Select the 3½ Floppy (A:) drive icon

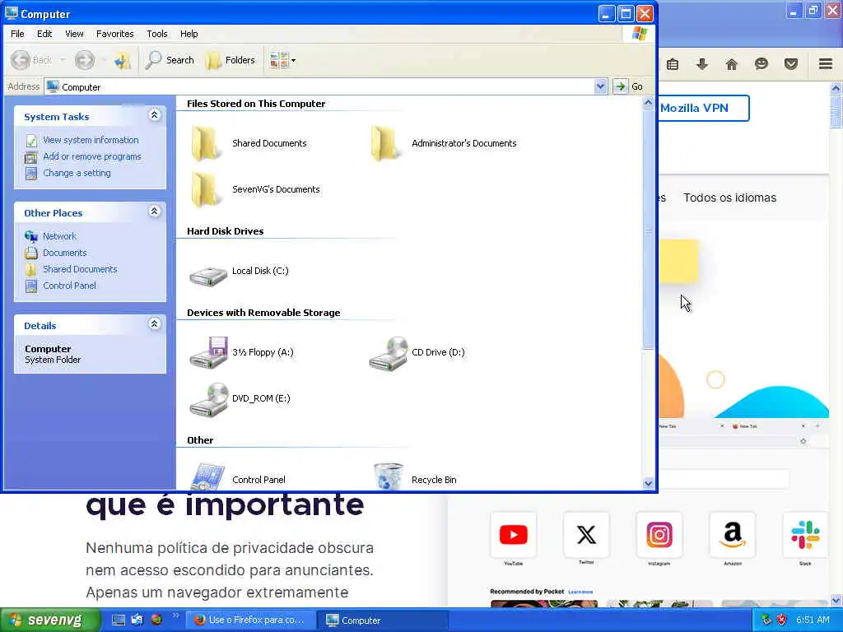coord(208,352)
